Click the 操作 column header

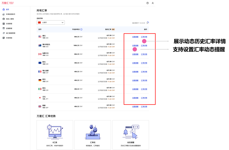(146, 29)
